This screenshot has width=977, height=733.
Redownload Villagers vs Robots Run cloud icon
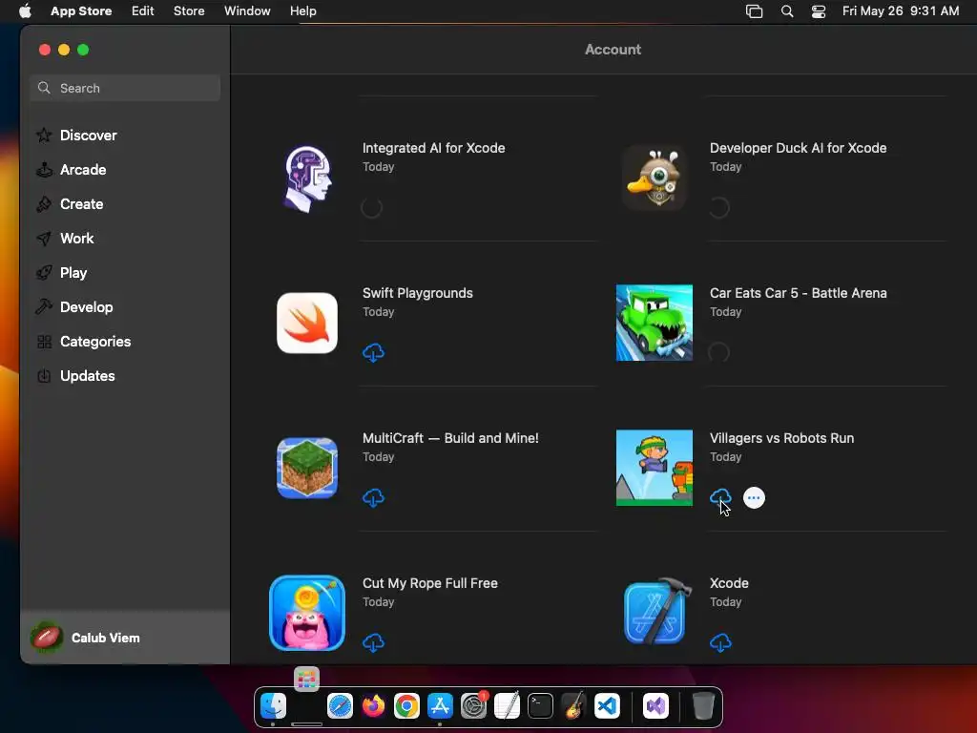coord(720,498)
